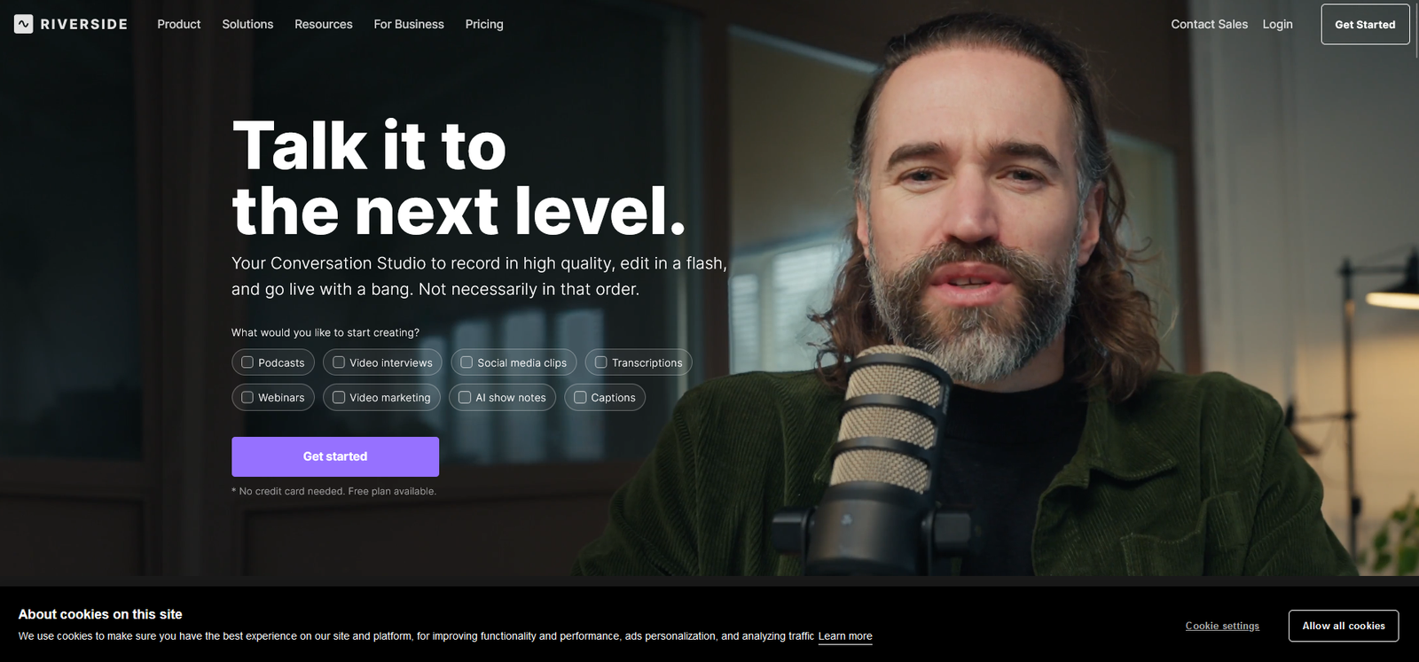Go to For Business menu item
The width and height of the screenshot is (1419, 662).
point(409,24)
